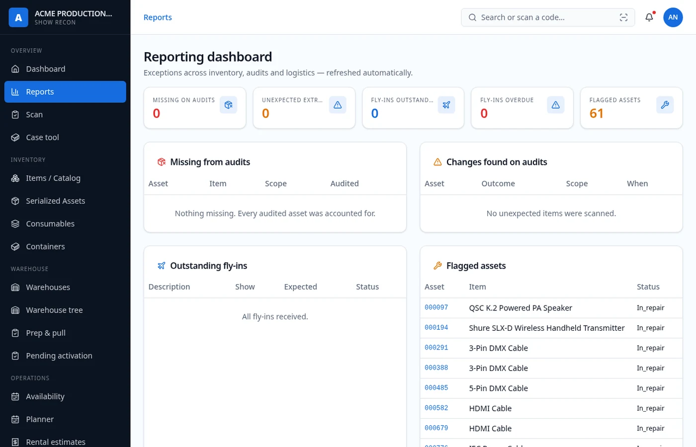The width and height of the screenshot is (696, 447).
Task: Open Serialized Assets page
Action: [65, 201]
